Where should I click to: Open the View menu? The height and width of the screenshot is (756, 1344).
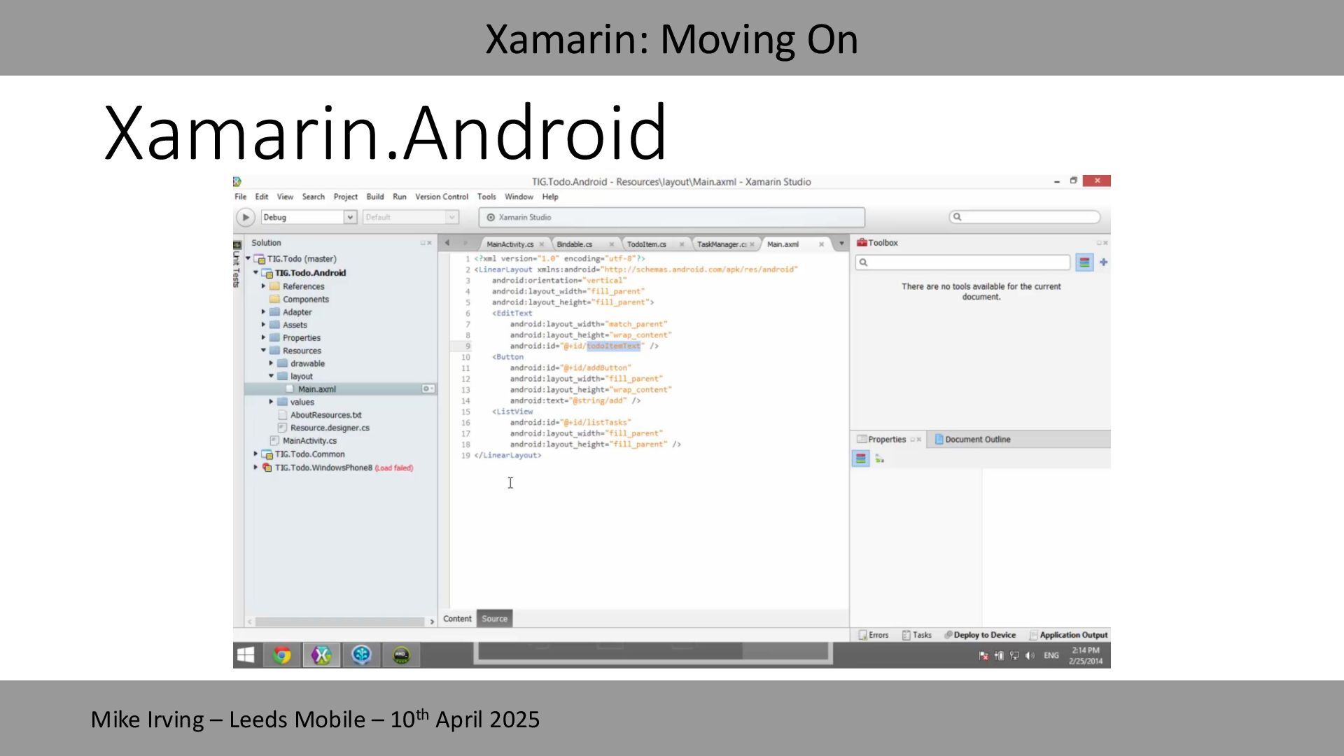coord(285,197)
